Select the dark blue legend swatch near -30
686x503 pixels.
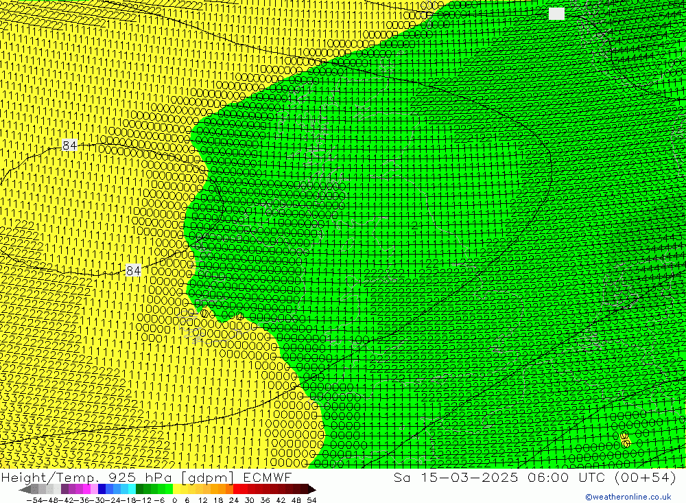coord(102,489)
